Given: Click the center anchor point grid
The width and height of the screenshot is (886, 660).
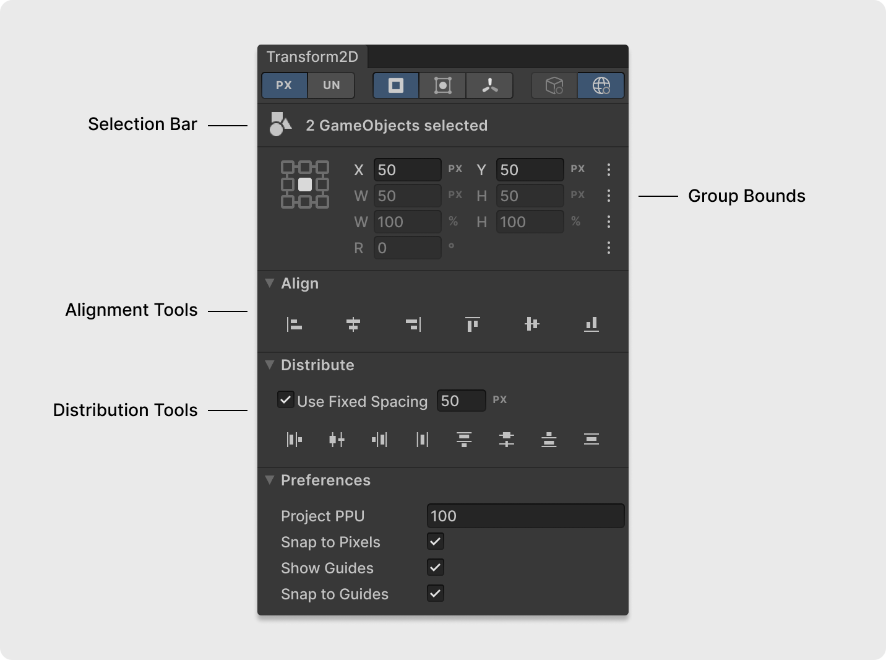Looking at the screenshot, I should tap(305, 185).
